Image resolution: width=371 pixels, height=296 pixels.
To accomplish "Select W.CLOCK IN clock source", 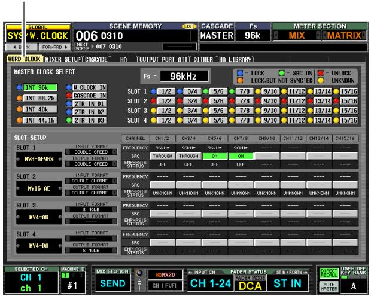I will (x=89, y=87).
